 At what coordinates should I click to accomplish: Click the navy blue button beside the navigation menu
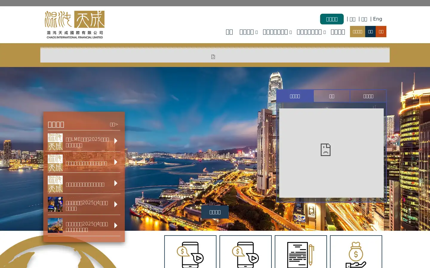(x=370, y=32)
